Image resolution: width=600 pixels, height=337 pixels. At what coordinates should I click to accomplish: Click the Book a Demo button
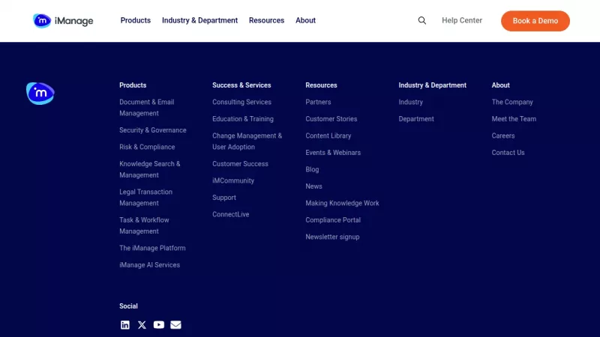[535, 21]
